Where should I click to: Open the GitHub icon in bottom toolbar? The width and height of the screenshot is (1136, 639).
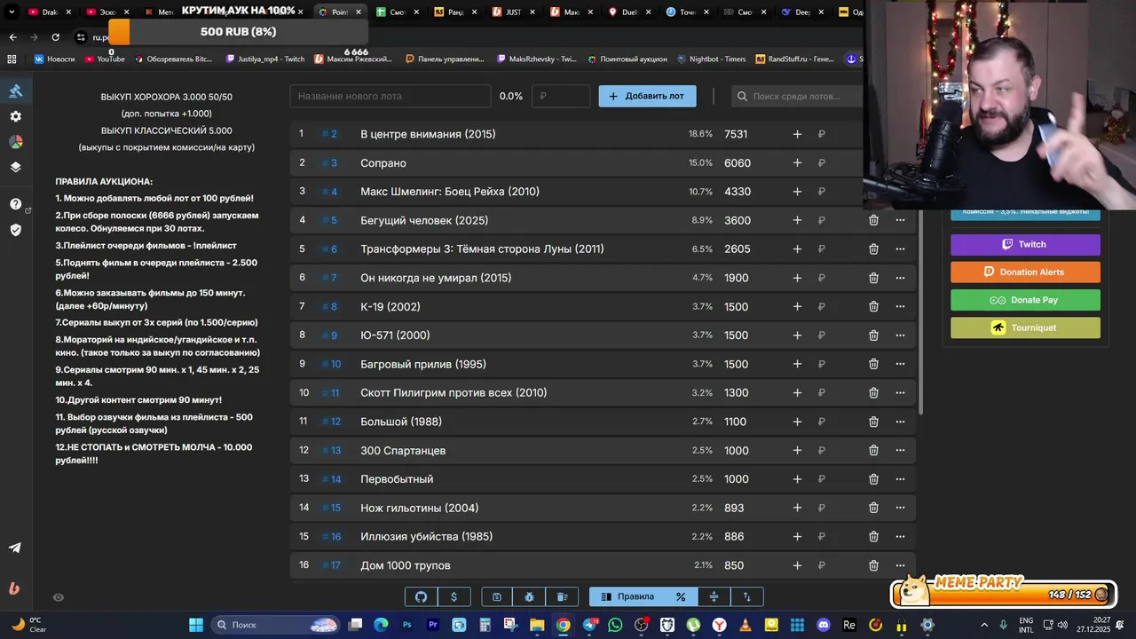pos(422,596)
